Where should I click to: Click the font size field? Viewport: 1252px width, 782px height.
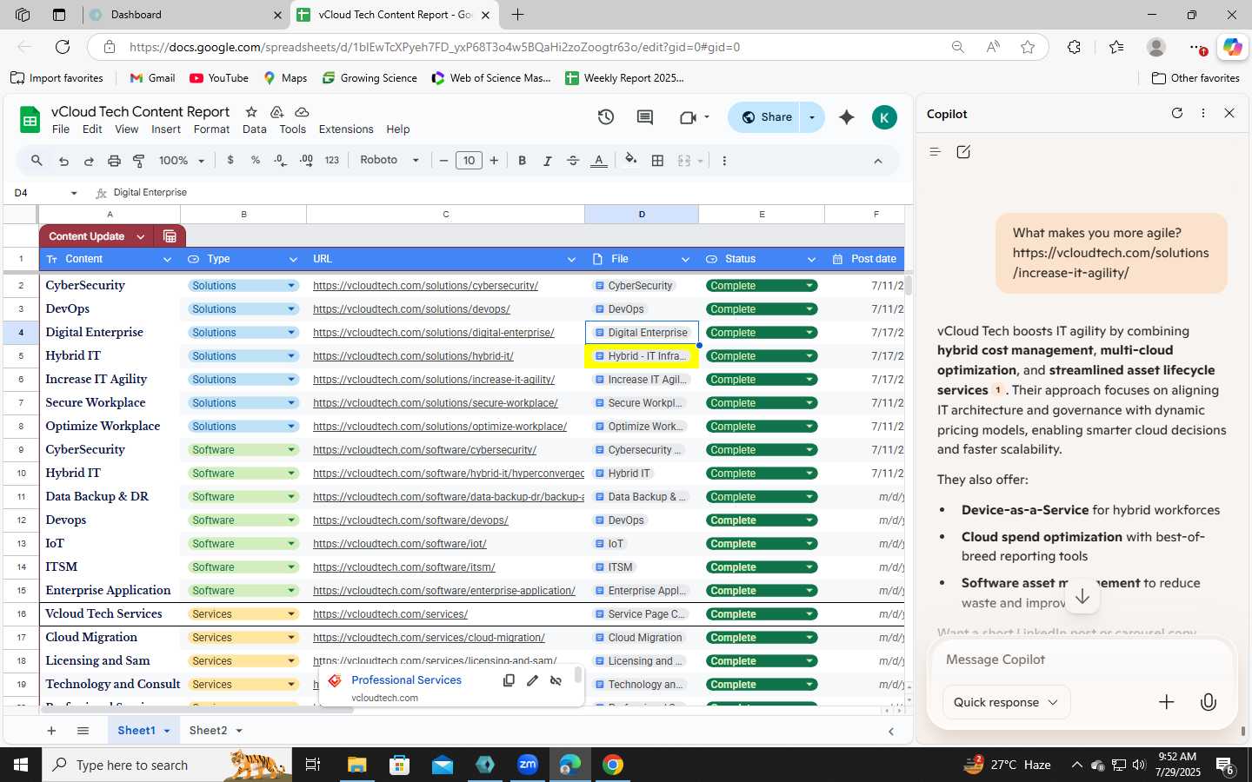point(469,161)
